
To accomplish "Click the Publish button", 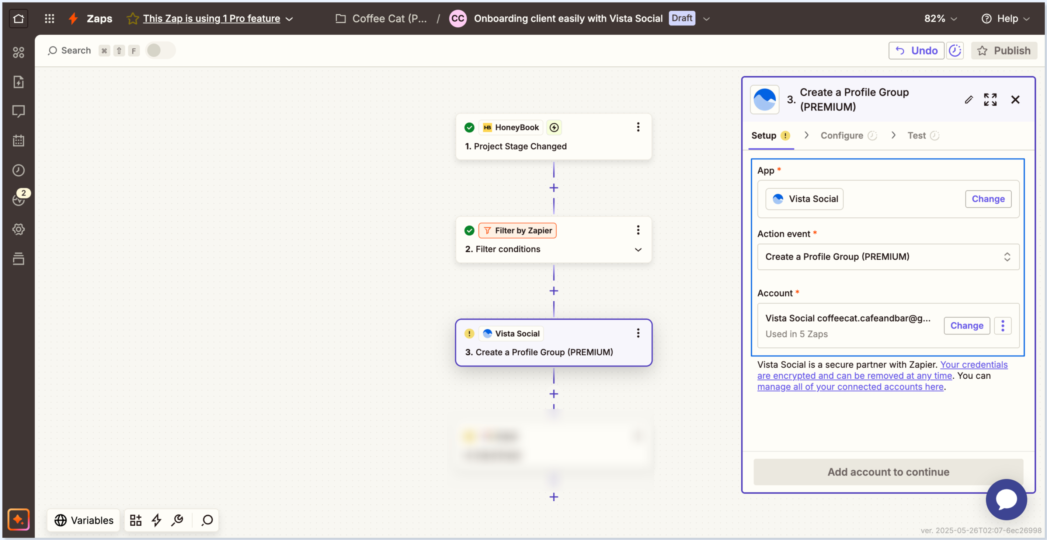I will click(x=1003, y=50).
